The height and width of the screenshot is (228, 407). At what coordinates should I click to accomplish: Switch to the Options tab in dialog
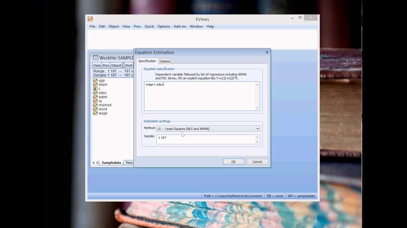click(x=165, y=61)
